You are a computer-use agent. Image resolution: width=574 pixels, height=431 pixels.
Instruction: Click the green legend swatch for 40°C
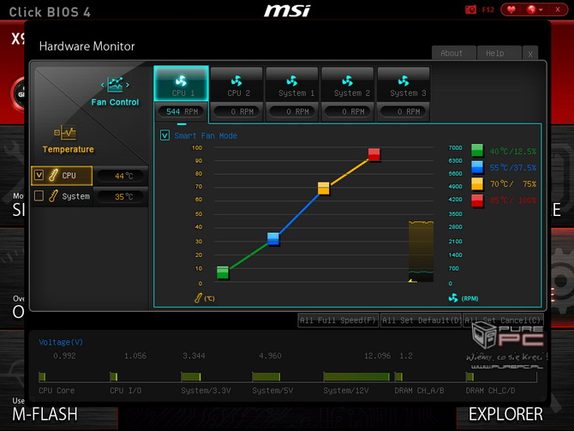pyautogui.click(x=477, y=151)
